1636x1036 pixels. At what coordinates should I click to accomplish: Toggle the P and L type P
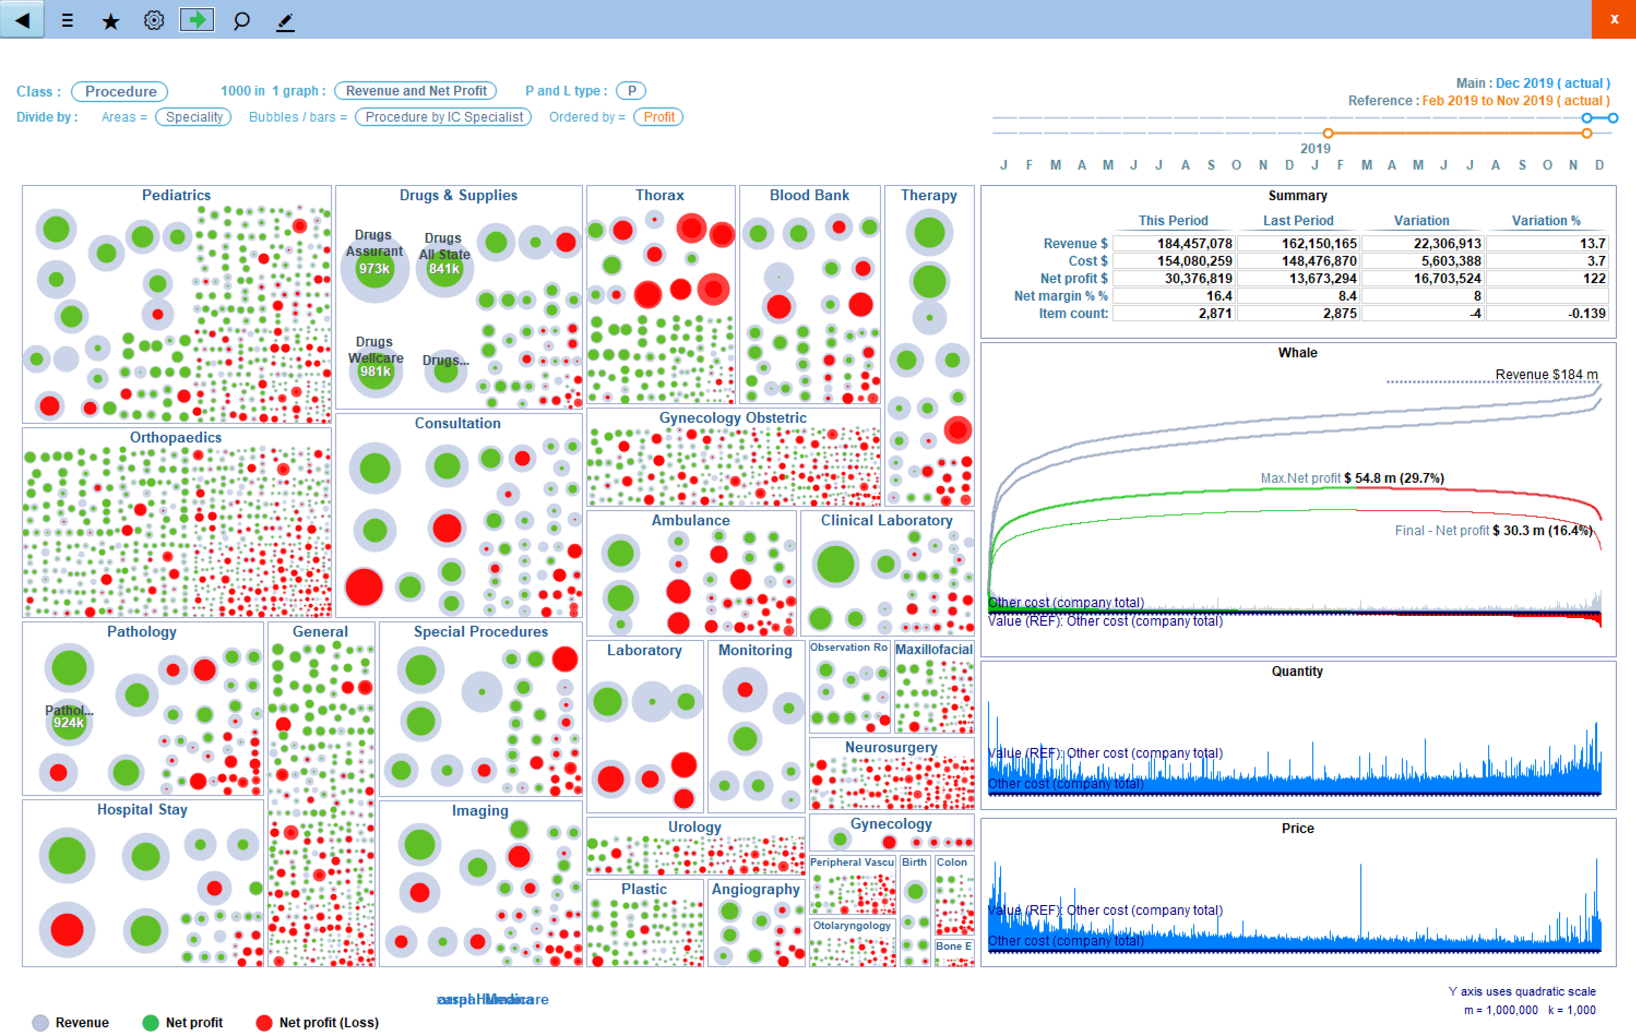(631, 91)
